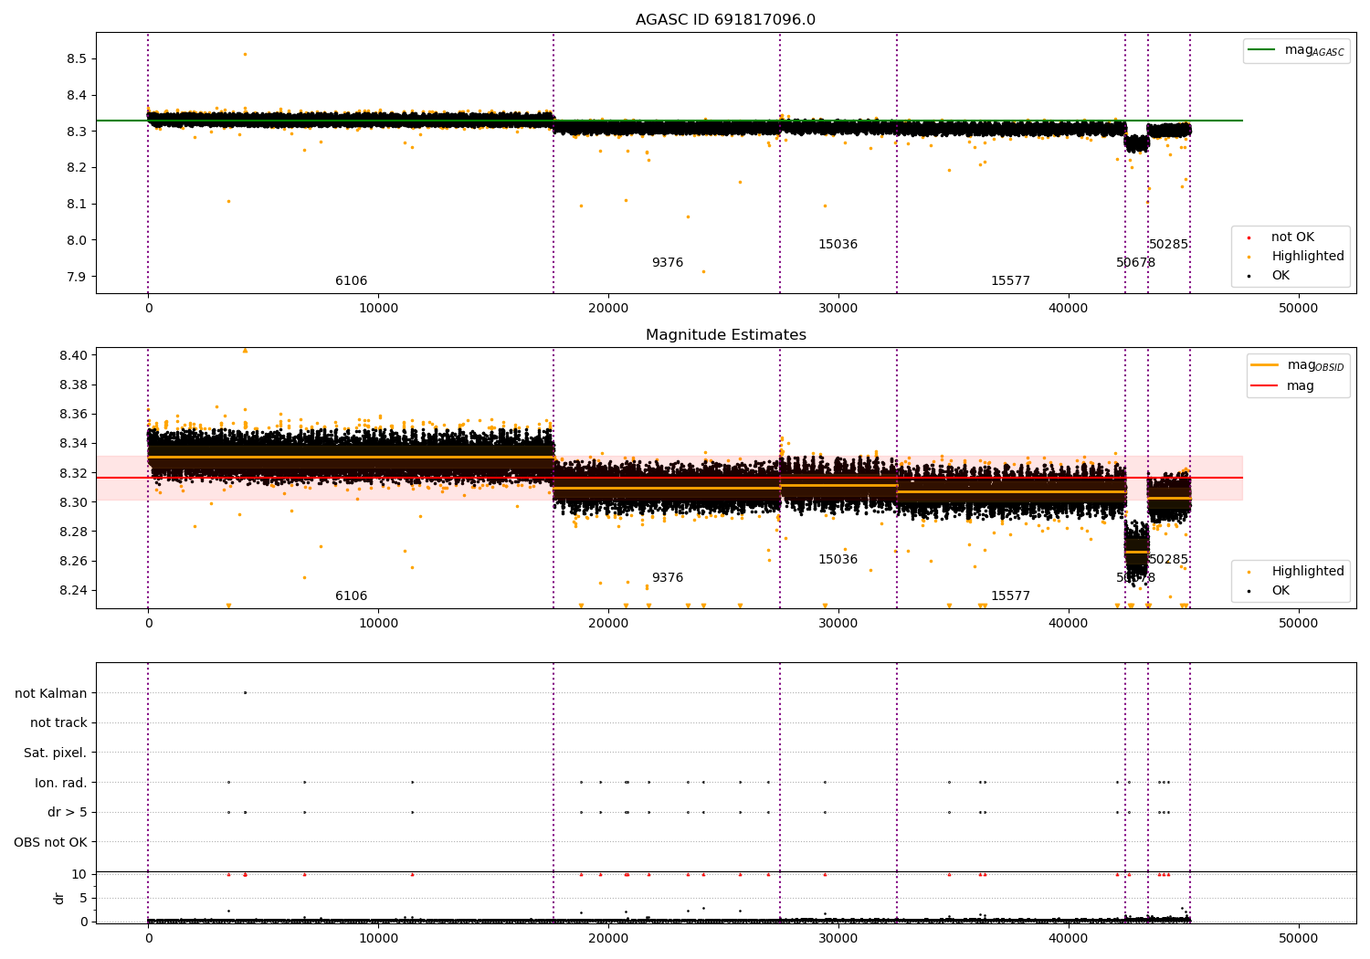This screenshot has height=959, width=1370.
Task: Click obsid label "9376" in the middle plot
Action: 667,578
